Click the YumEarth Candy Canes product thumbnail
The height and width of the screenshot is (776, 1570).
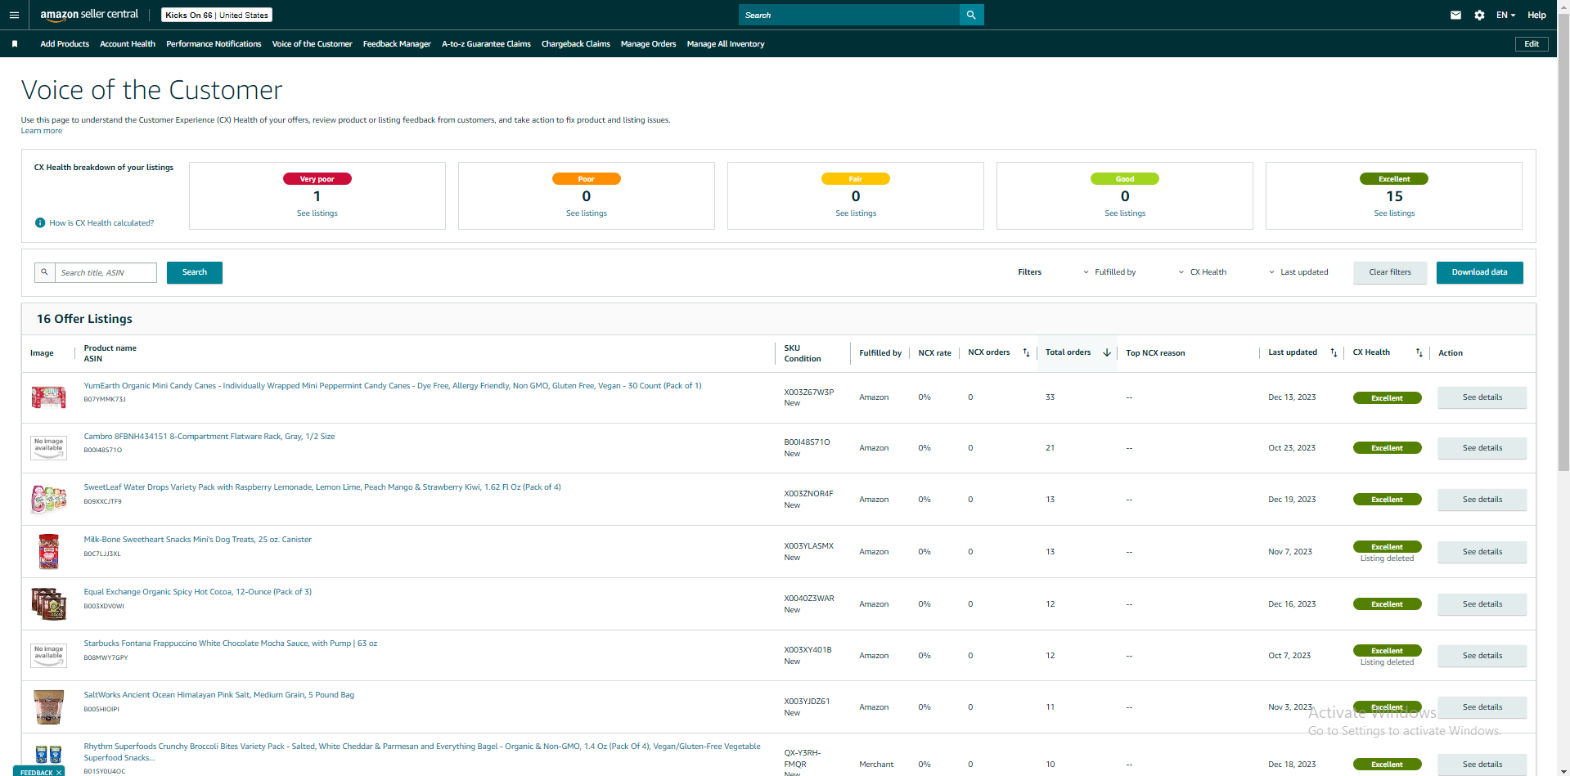click(48, 397)
